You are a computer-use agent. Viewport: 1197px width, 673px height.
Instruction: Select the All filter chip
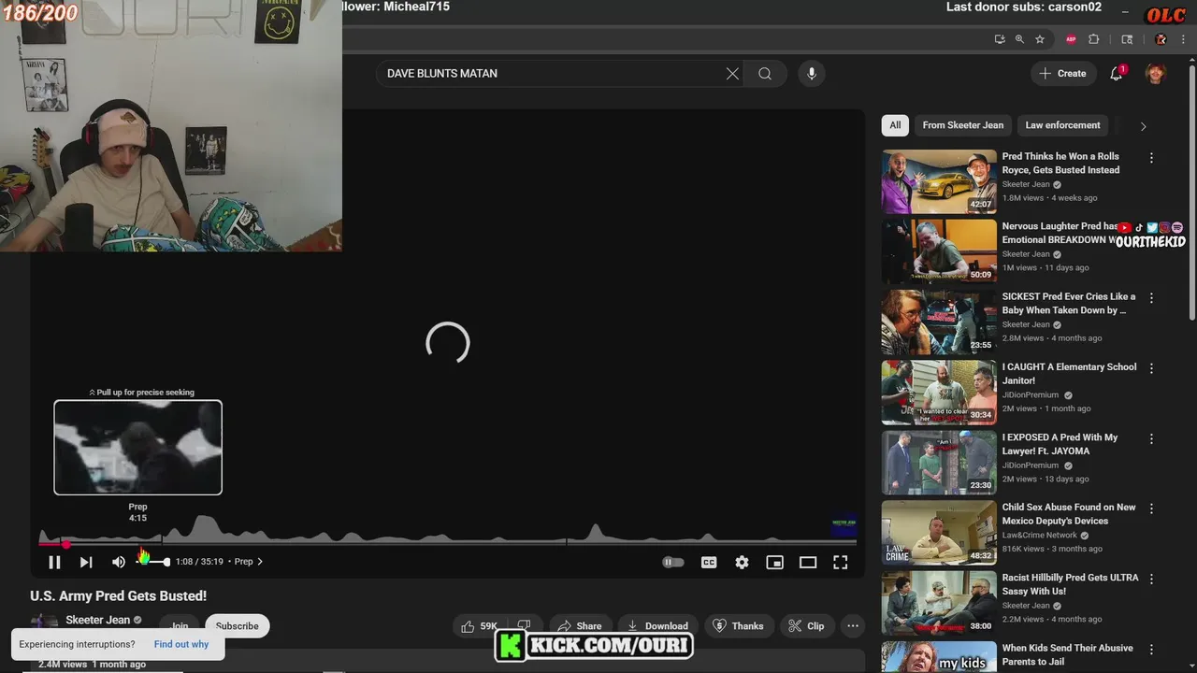point(895,125)
